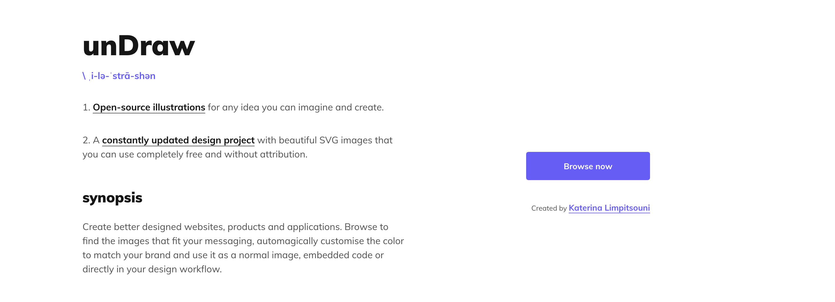835x302 pixels.
Task: Click the purple pronunciation text
Action: tap(119, 76)
